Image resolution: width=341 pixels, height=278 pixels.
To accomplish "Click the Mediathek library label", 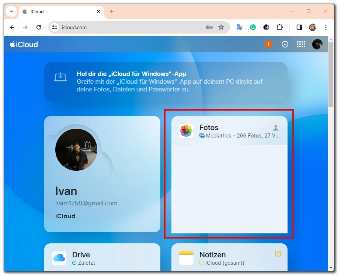I will click(x=219, y=136).
